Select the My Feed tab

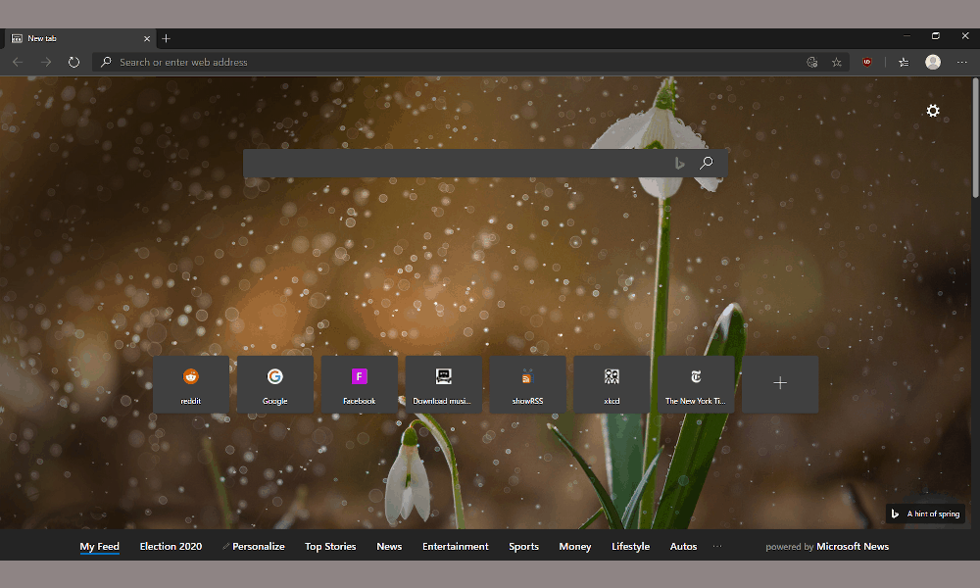point(99,546)
